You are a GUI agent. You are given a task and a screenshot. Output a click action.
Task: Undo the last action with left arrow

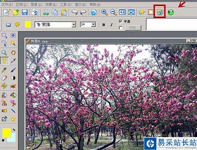pyautogui.click(x=74, y=12)
